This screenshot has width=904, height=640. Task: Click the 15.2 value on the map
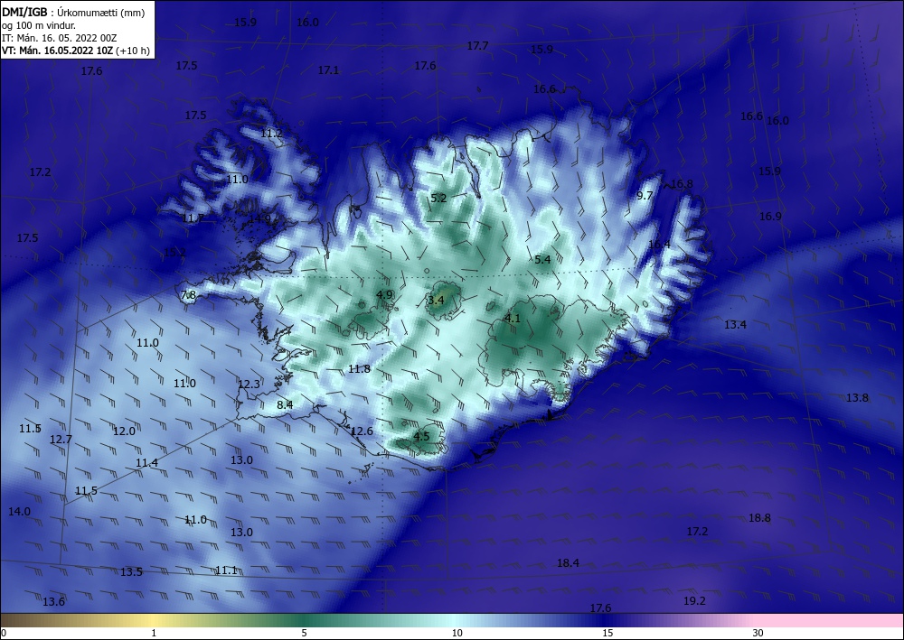coord(175,252)
